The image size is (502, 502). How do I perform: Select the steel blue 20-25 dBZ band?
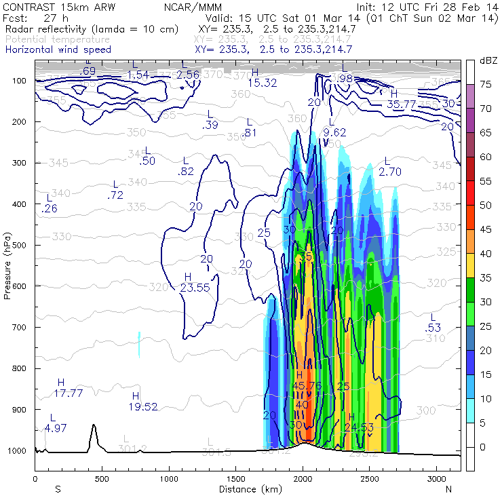point(470,338)
